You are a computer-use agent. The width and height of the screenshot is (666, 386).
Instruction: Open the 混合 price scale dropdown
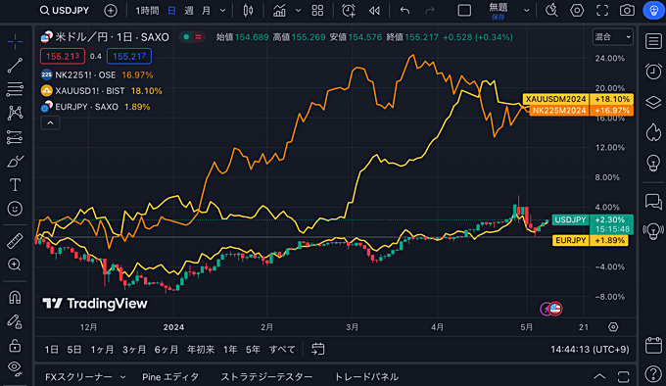click(612, 37)
